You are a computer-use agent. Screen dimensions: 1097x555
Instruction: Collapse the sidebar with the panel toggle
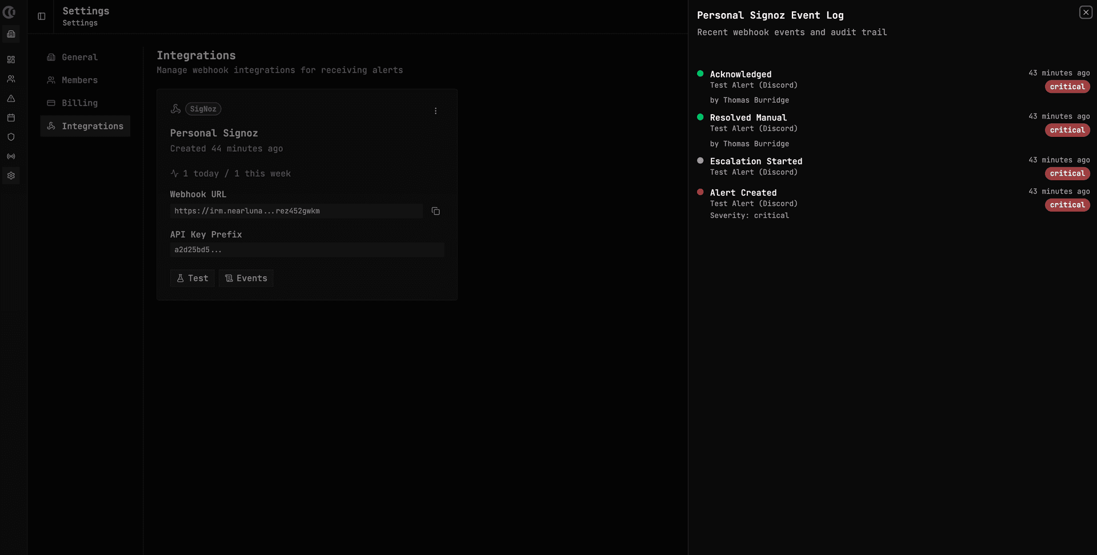click(41, 17)
